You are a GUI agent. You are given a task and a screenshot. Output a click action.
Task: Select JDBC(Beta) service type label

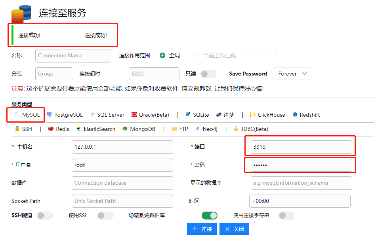click(x=255, y=129)
